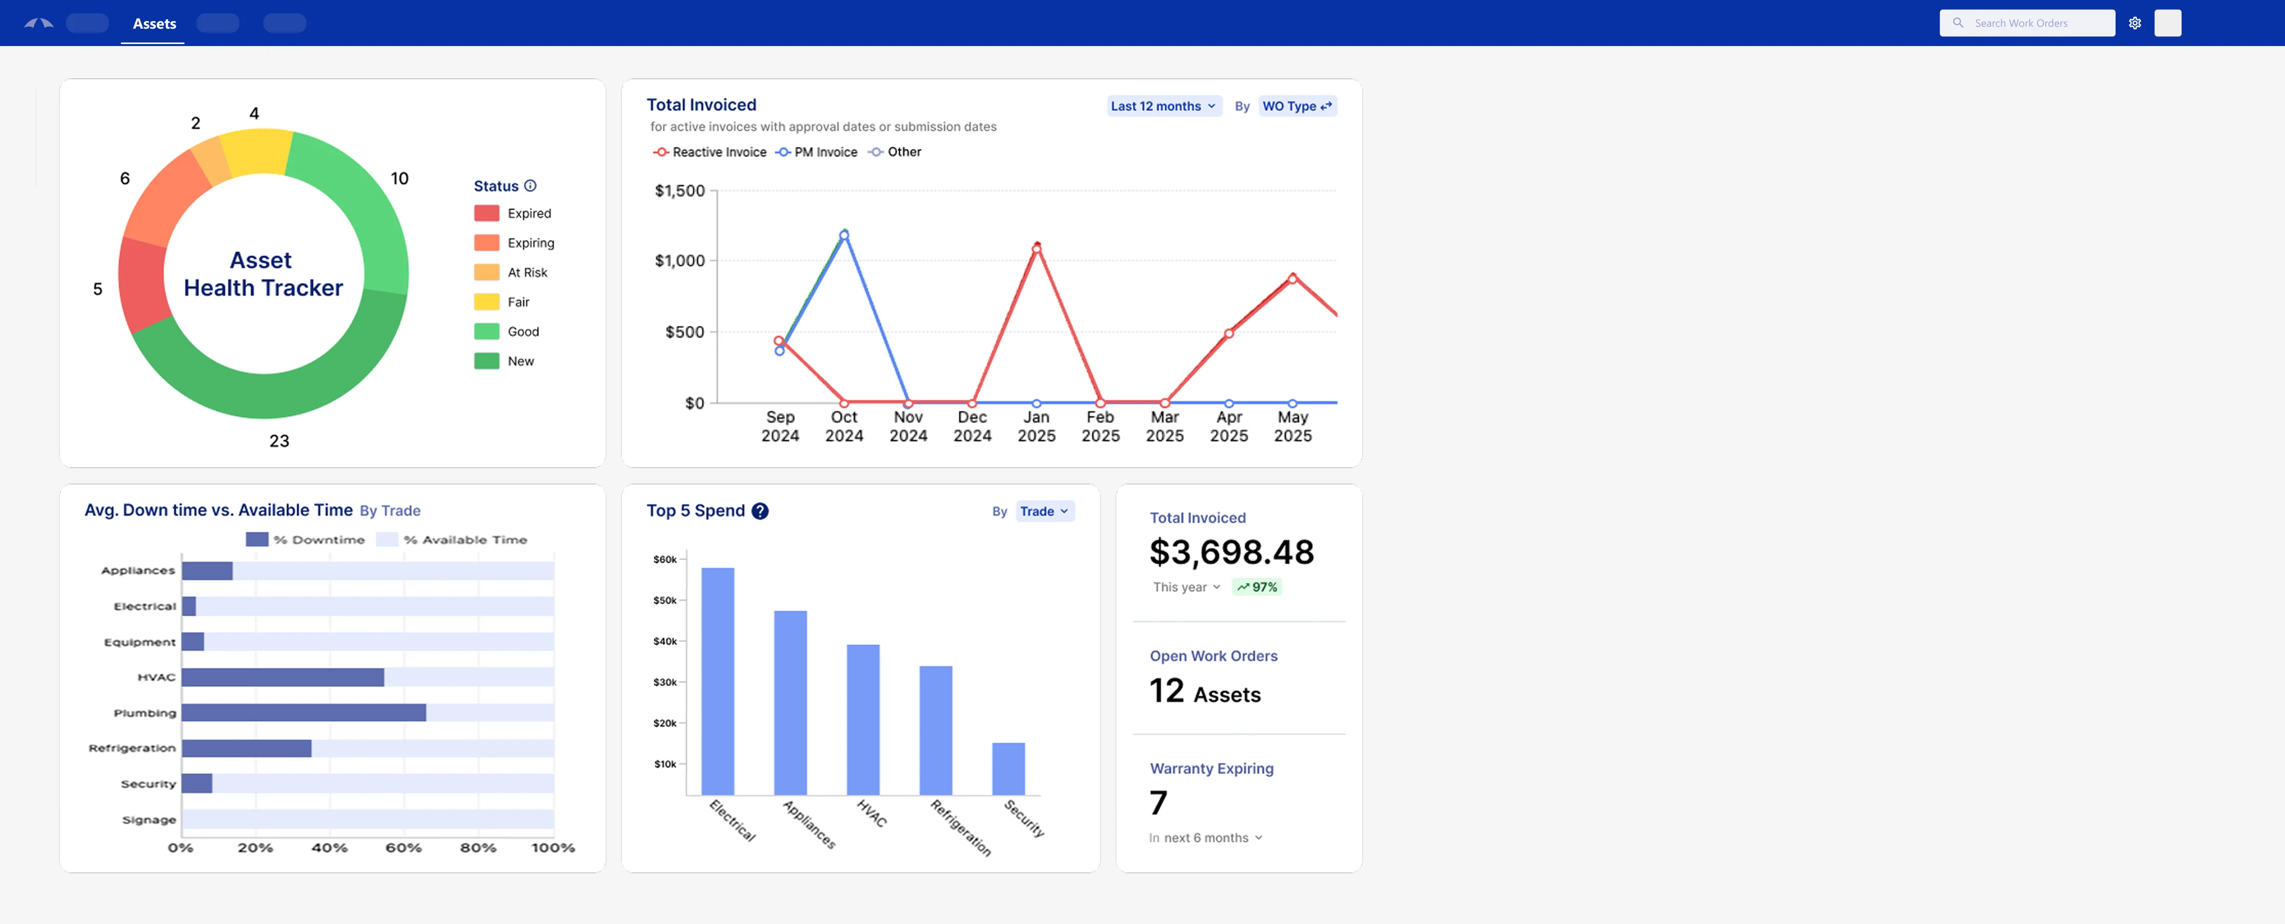Open the Trade dropdown in Top 5 Spend
The image size is (2285, 924).
1044,512
